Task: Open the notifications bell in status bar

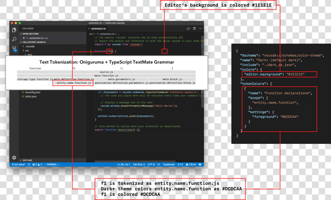Action: point(200,164)
